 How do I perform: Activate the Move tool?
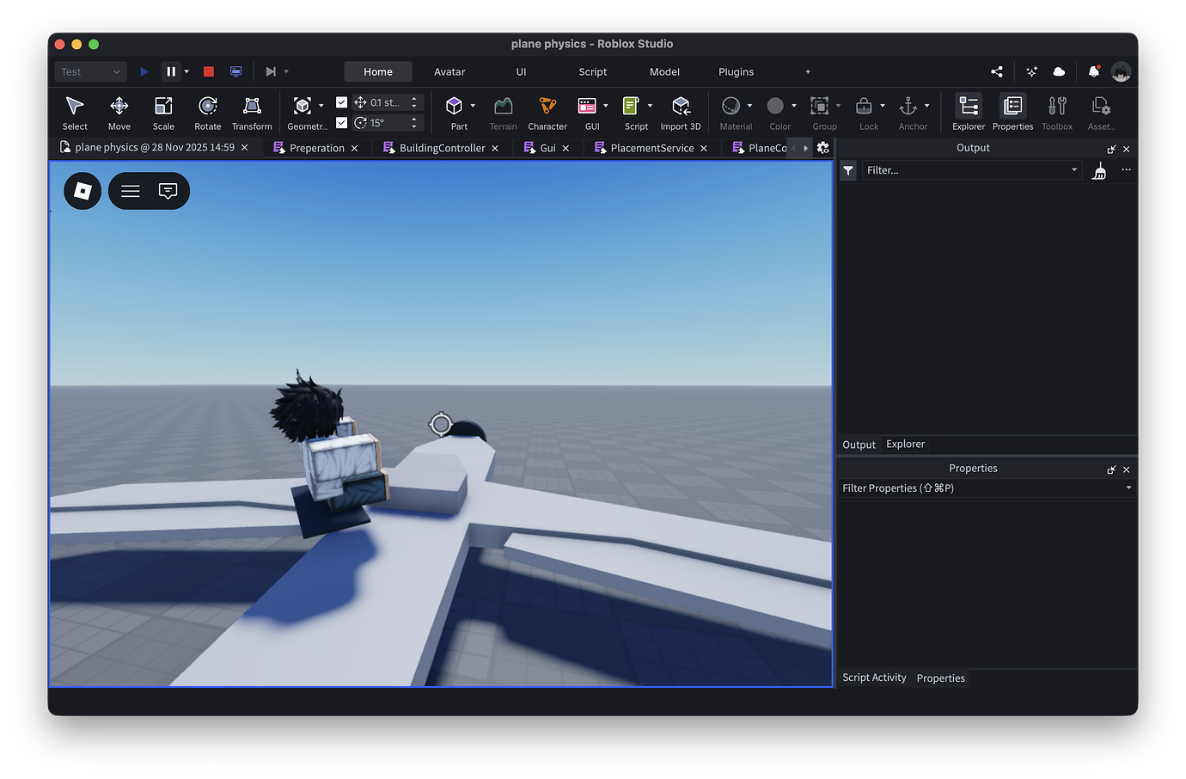coord(119,113)
